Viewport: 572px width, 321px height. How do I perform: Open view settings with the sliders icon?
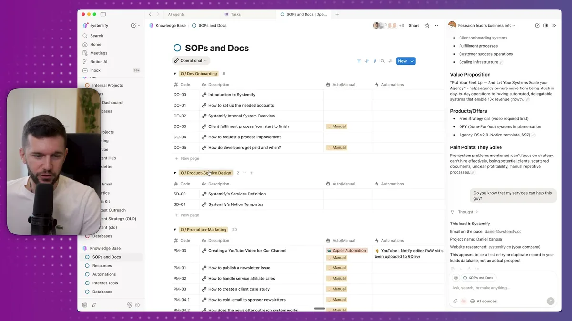[x=391, y=61]
